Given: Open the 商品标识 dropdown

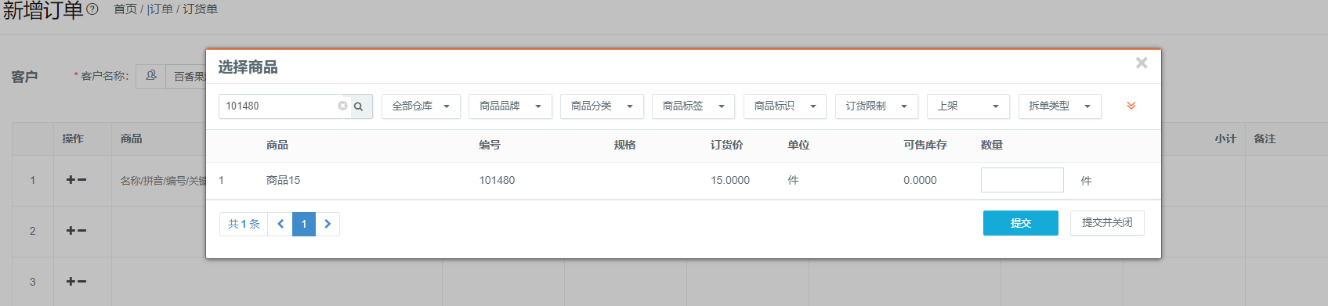Looking at the screenshot, I should pos(785,106).
